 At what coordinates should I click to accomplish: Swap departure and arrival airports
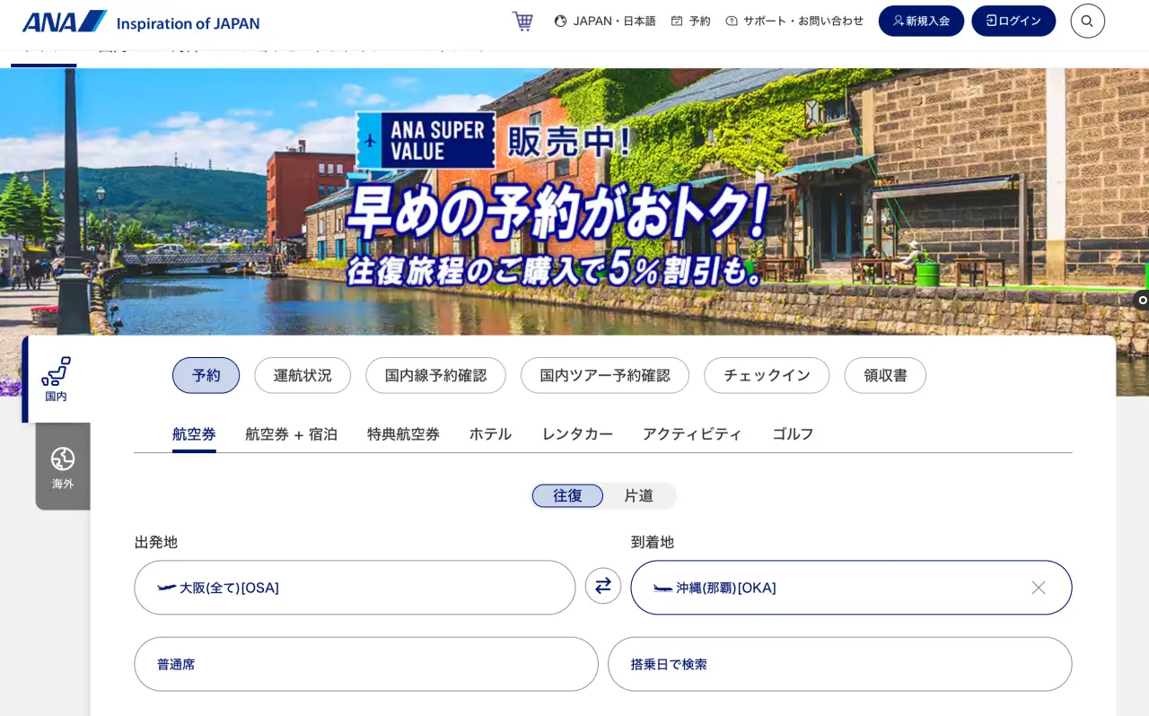click(603, 586)
